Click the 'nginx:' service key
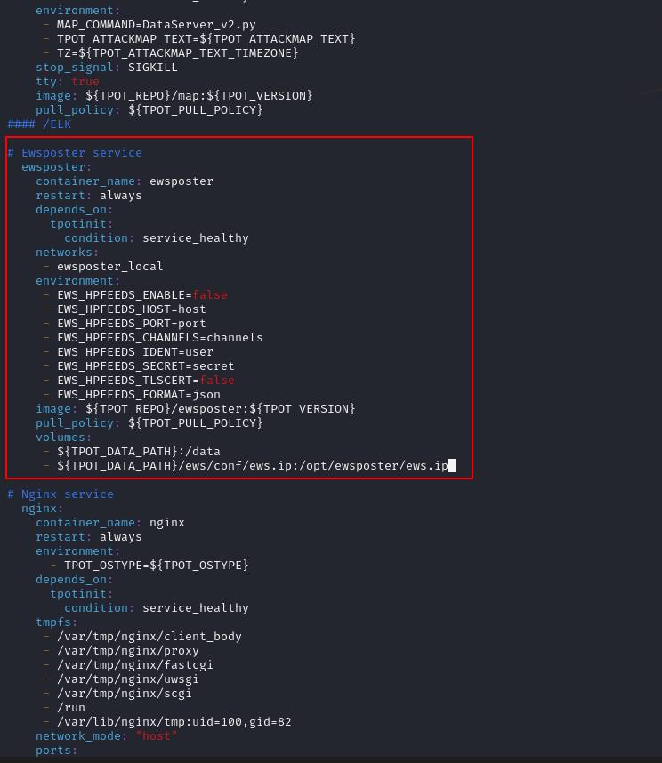 (43, 509)
